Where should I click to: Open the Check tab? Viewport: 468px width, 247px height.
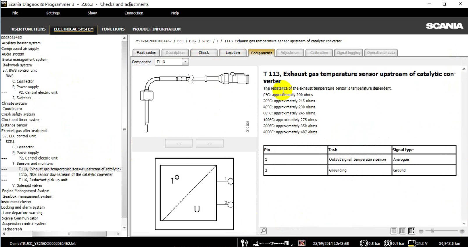click(204, 53)
